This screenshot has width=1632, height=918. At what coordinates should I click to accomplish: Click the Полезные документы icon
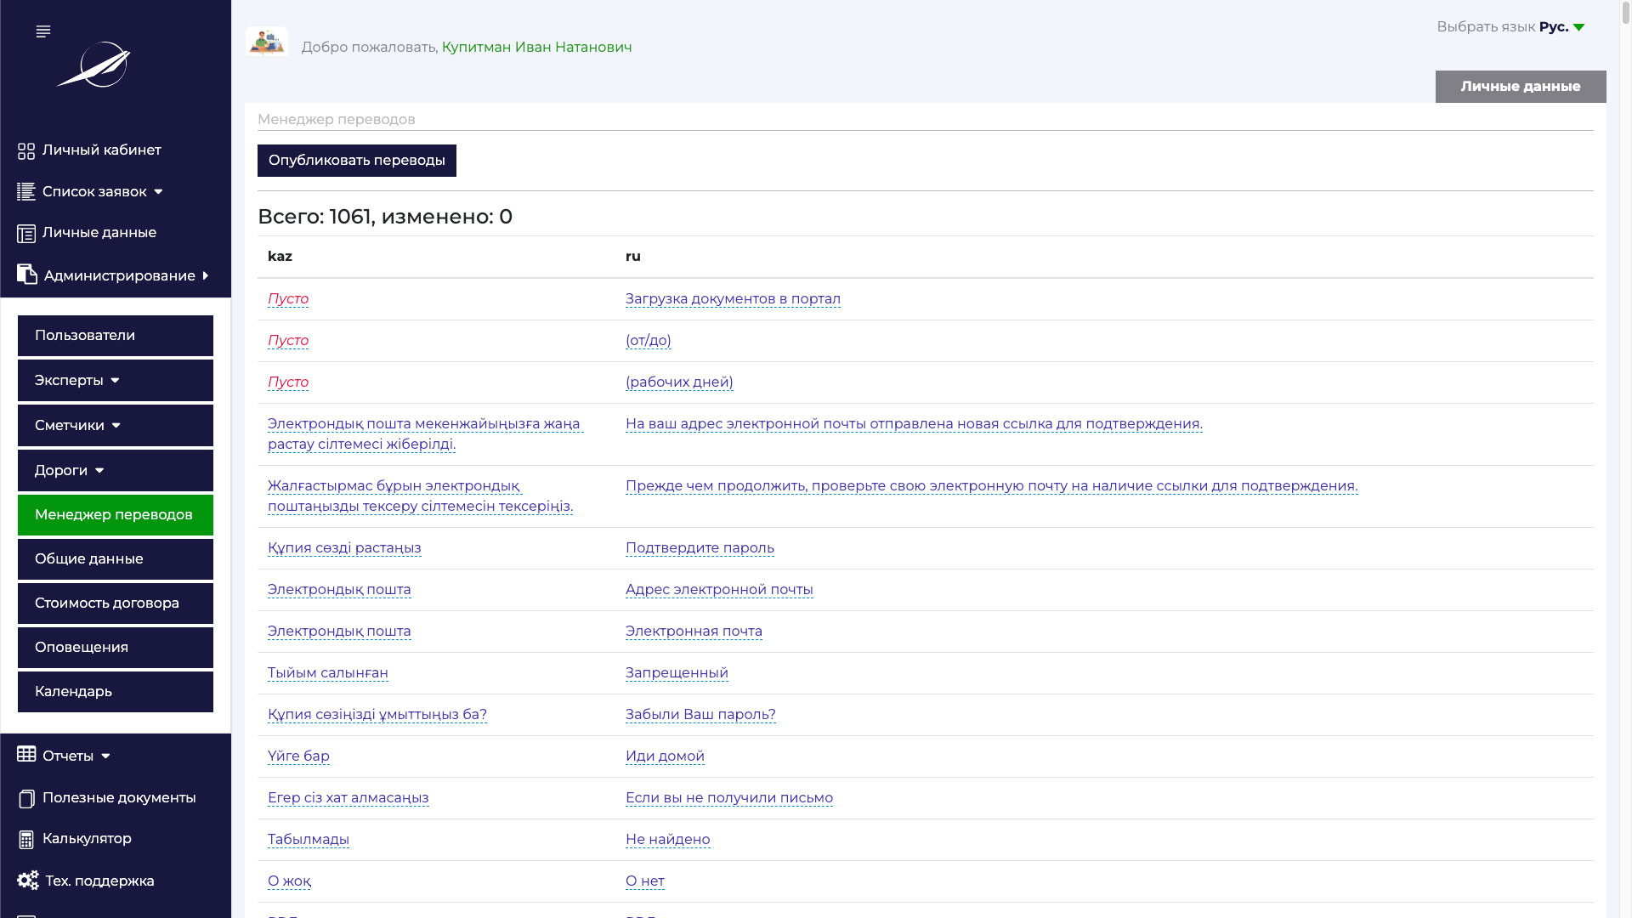[26, 798]
